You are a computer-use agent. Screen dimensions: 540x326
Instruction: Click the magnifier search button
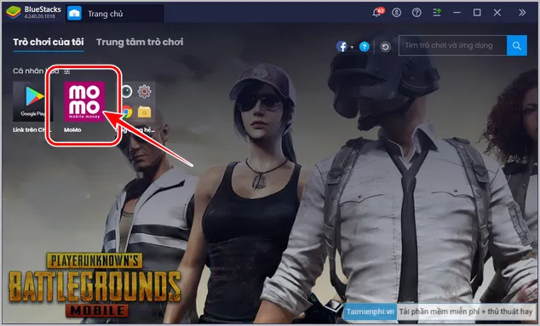(517, 45)
